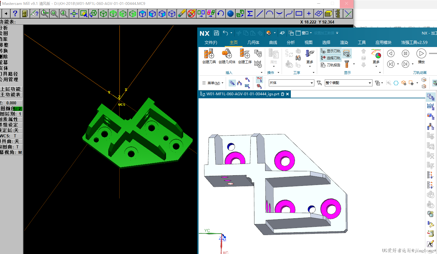Click Mastercam blue shading sphere icon
437x254 pixels.
point(231,13)
